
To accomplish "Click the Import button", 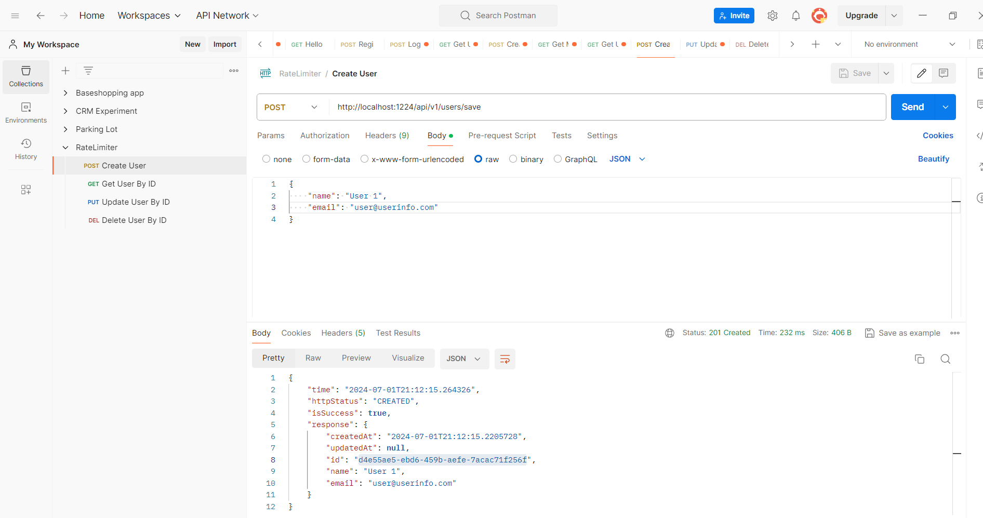I will [x=225, y=44].
